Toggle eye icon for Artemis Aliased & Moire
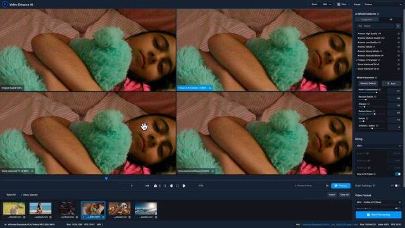 (x=399, y=56)
